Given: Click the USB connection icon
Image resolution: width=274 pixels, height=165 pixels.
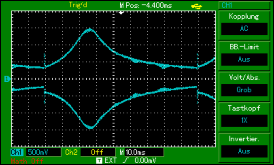Looking at the screenshot, I should coord(197,5).
